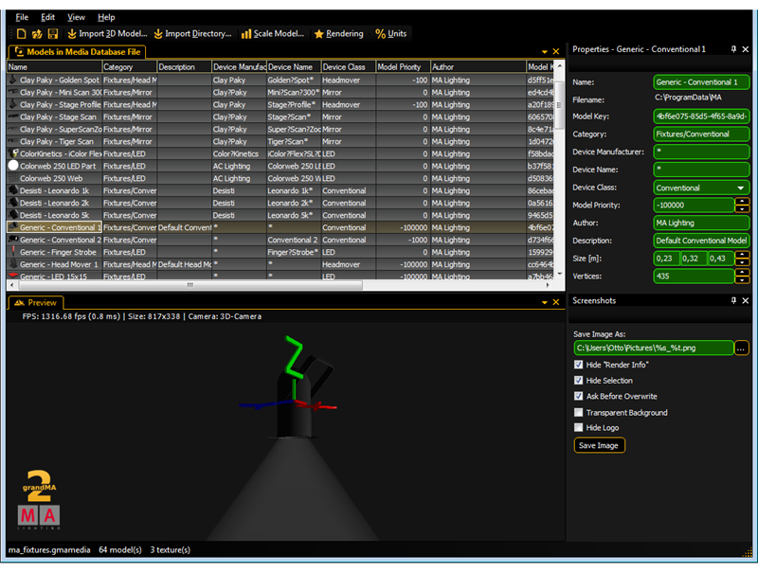
Task: Click the Description field in Properties
Action: [701, 241]
